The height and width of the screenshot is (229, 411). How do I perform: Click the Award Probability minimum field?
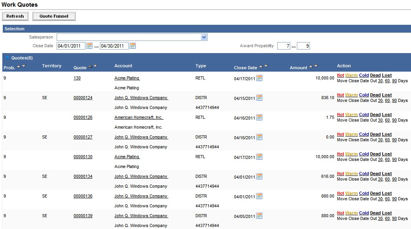[284, 46]
